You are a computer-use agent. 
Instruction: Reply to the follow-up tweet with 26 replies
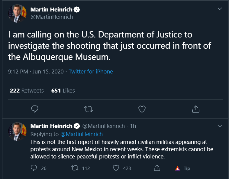34,168
